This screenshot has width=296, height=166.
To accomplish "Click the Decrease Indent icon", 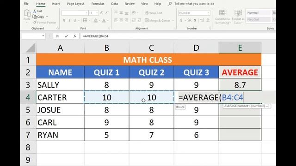I will [134, 20].
